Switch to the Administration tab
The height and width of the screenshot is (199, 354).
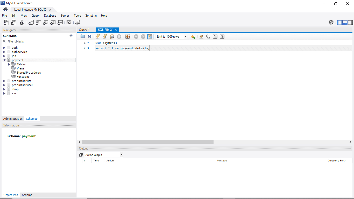click(x=13, y=119)
